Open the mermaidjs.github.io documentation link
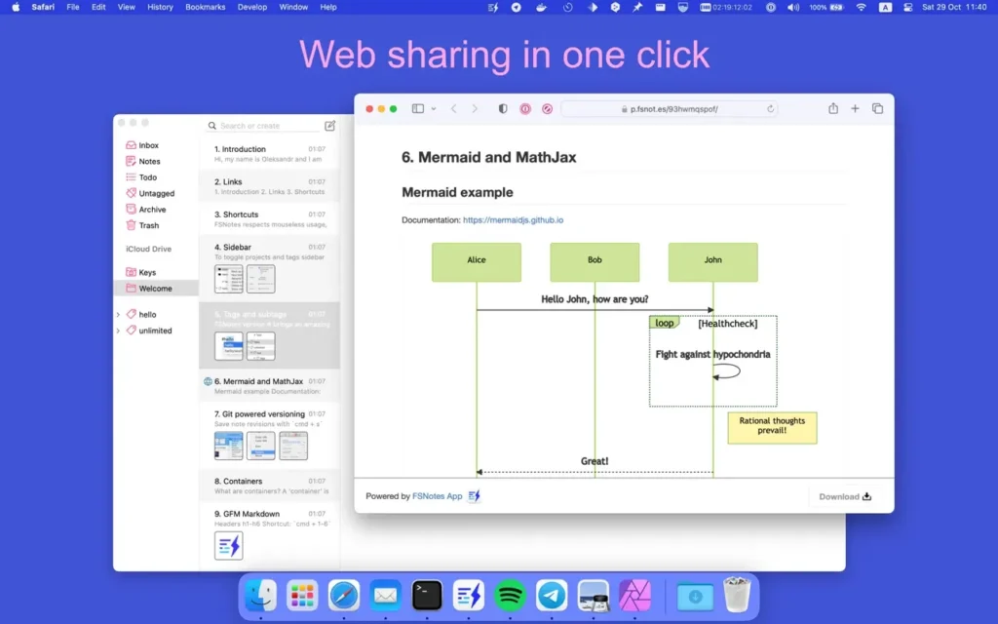 (514, 219)
